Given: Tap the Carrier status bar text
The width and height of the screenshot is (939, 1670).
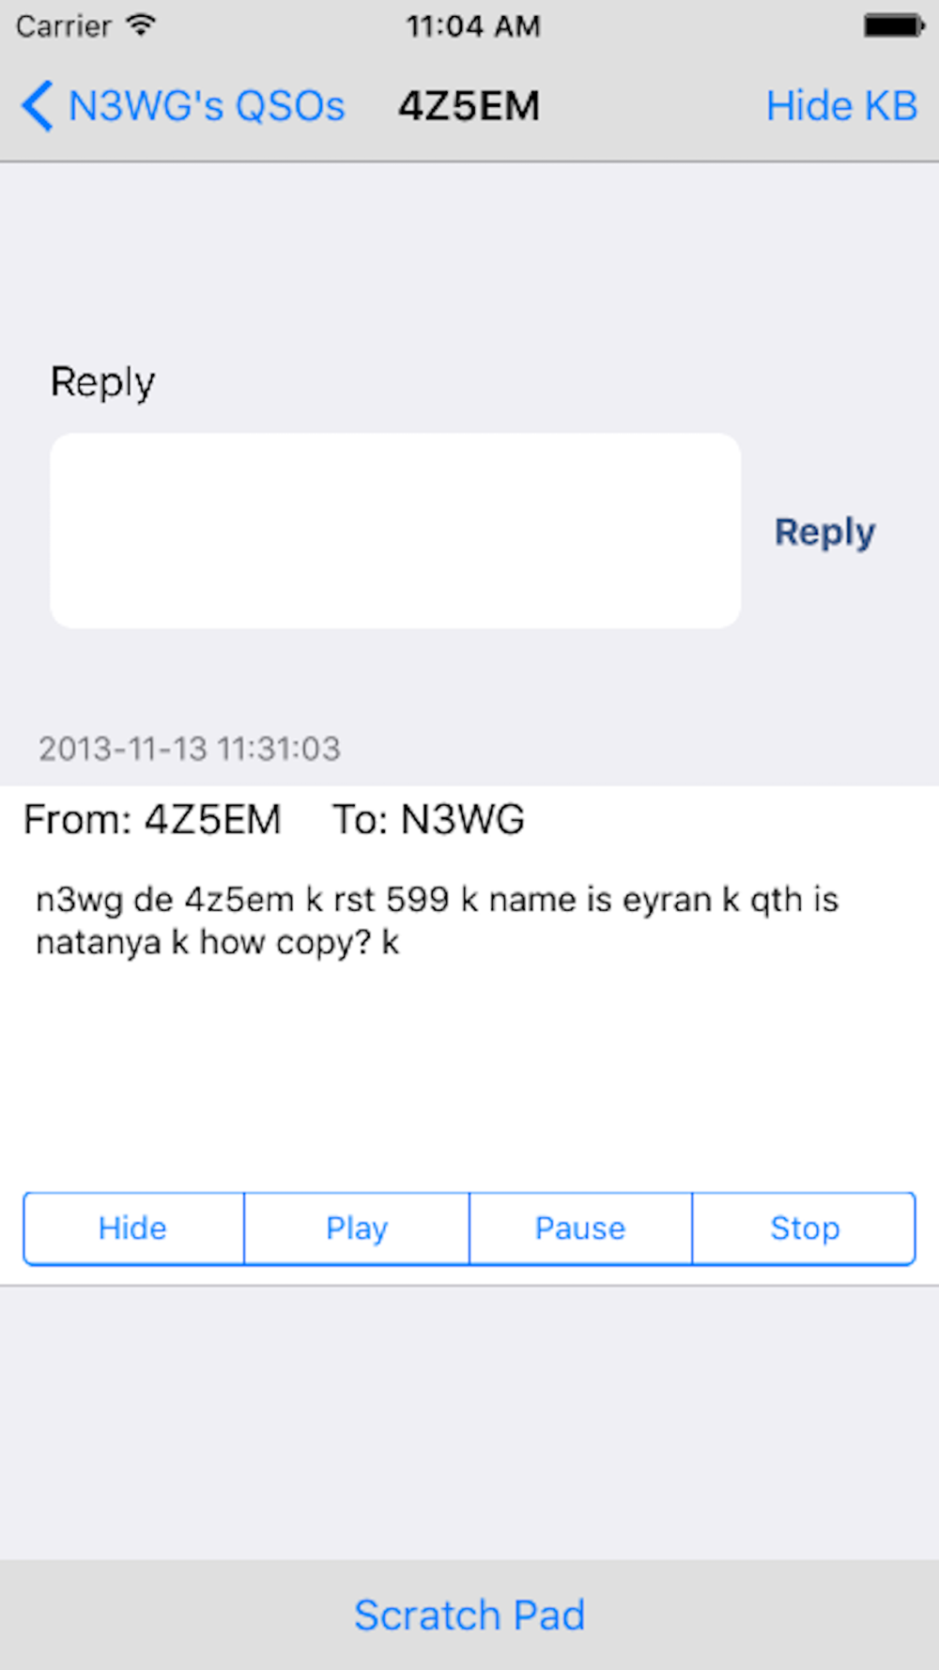Looking at the screenshot, I should [x=63, y=25].
